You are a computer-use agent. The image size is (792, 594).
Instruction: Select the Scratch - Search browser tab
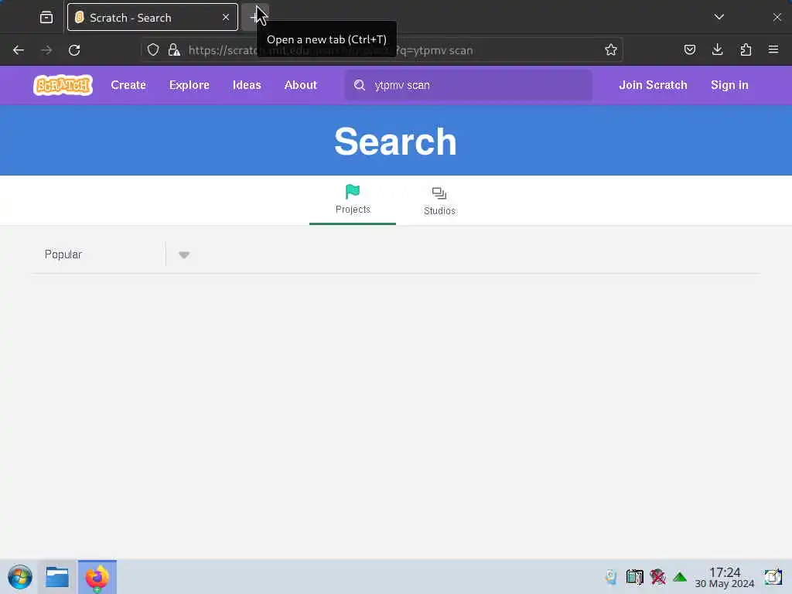click(x=152, y=17)
